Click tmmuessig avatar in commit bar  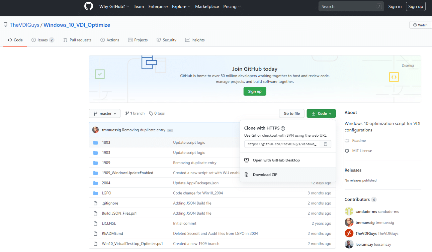pos(96,130)
